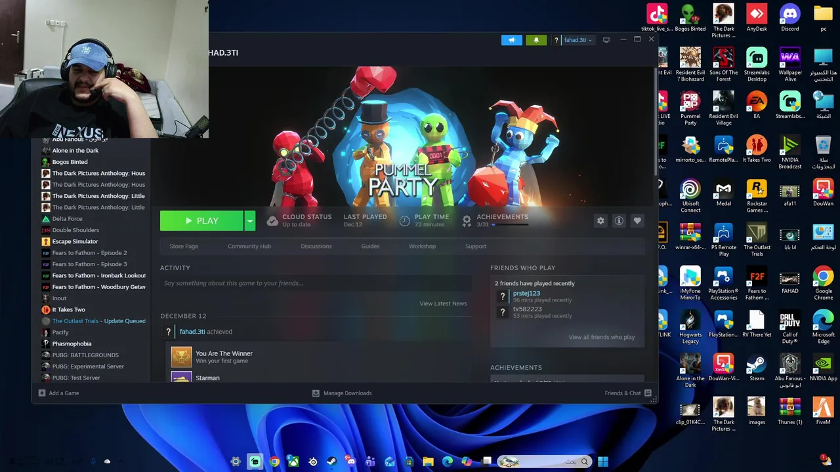Open Streamlabs from the taskbar
The height and width of the screenshot is (472, 840).
point(255,462)
